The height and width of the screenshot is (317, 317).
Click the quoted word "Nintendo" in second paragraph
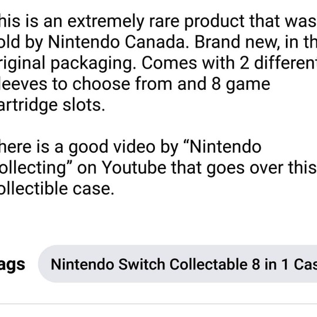pyautogui.click(x=225, y=147)
